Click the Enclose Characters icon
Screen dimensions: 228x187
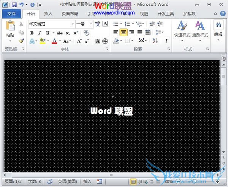point(105,41)
